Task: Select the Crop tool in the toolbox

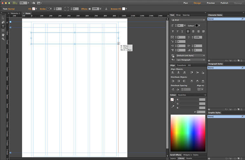Action: (x=3, y=22)
